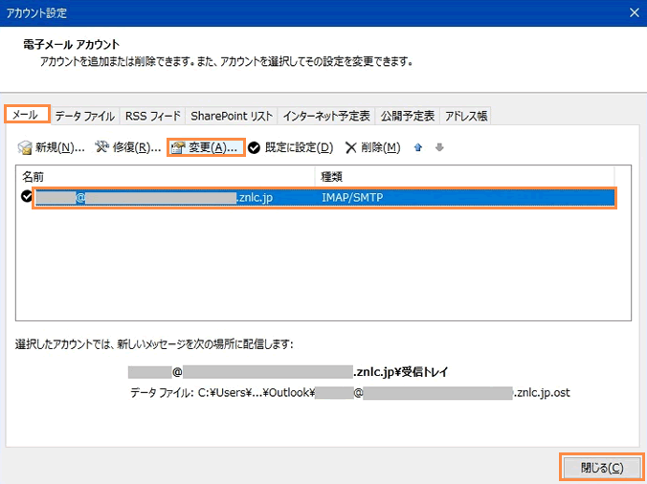The height and width of the screenshot is (484, 647).
Task: Click default checkmark icon beside the account row
Action: [x=27, y=197]
